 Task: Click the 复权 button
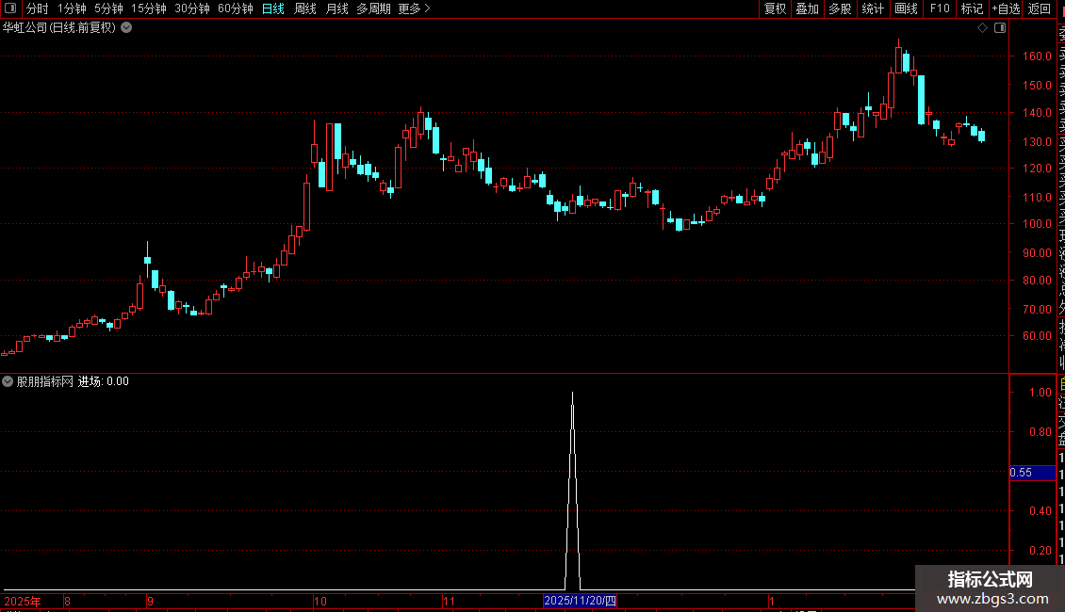click(775, 8)
